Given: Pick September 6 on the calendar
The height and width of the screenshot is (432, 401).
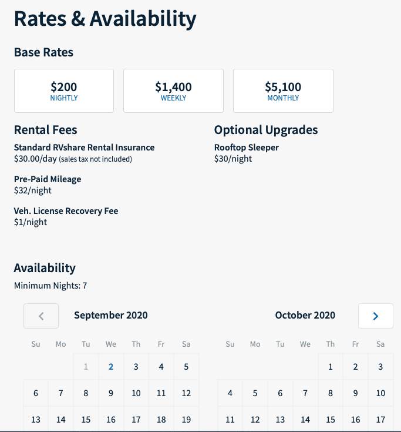Looking at the screenshot, I should (x=36, y=393).
